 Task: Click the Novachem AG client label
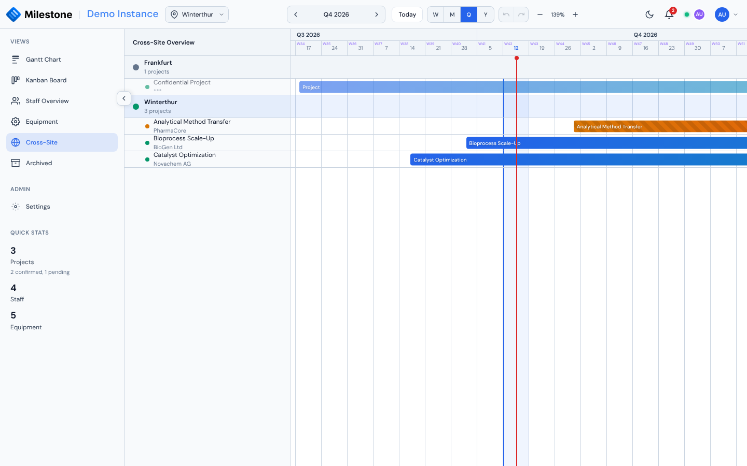[172, 164]
